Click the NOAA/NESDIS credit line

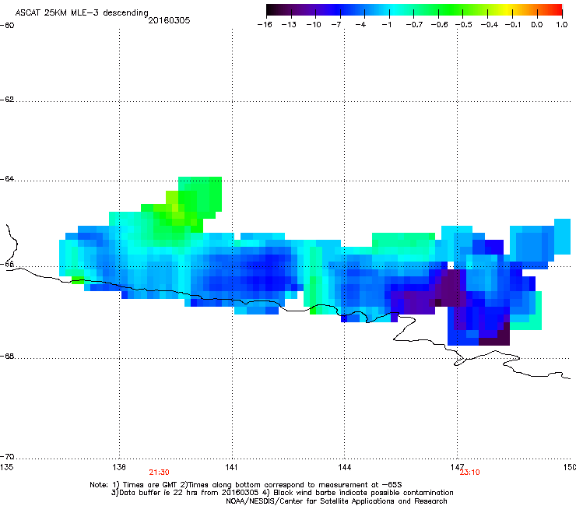coord(336,501)
